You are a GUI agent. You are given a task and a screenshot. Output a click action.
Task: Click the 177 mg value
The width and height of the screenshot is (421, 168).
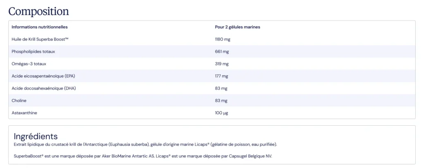[222, 76]
